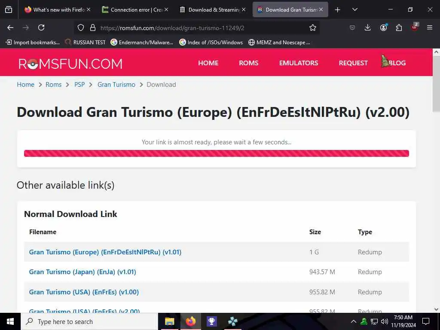Open the HOME nav item
The width and height of the screenshot is (440, 330).
208,63
